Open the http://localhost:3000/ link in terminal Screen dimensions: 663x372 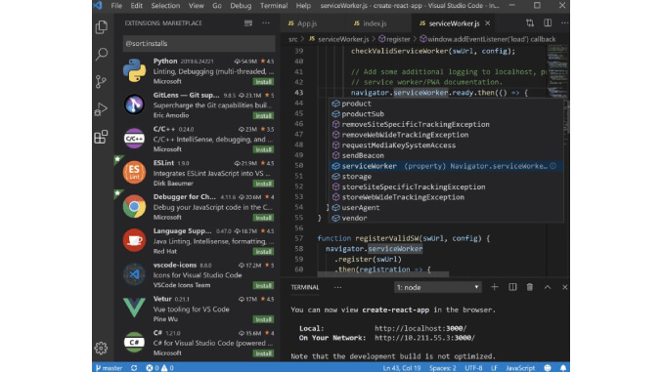(420, 328)
